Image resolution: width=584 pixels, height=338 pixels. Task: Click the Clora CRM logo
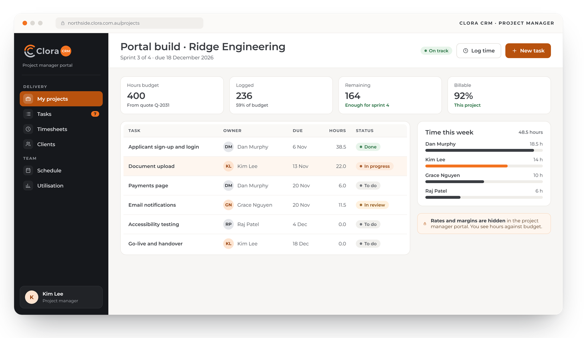pyautogui.click(x=47, y=51)
